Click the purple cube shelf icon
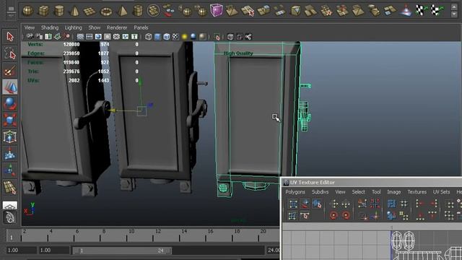Image resolution: width=462 pixels, height=260 pixels. coord(217,10)
